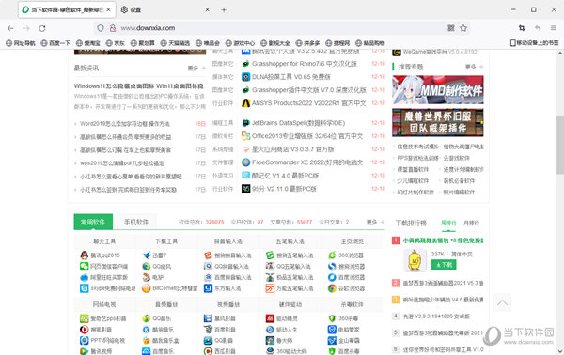564x355 pixels.
Task: Open the 游戏中心 bookmark
Action: point(240,43)
